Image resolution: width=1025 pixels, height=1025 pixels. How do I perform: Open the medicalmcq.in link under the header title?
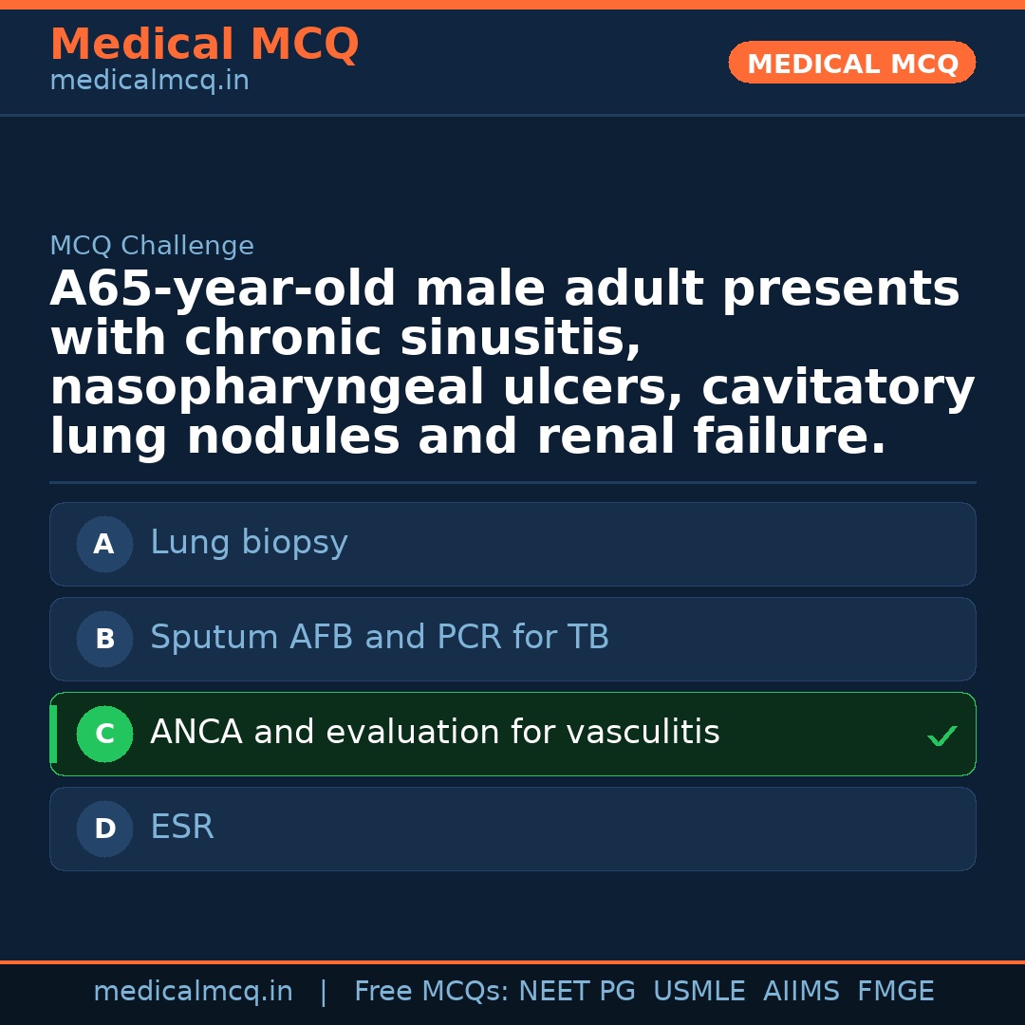(x=149, y=82)
